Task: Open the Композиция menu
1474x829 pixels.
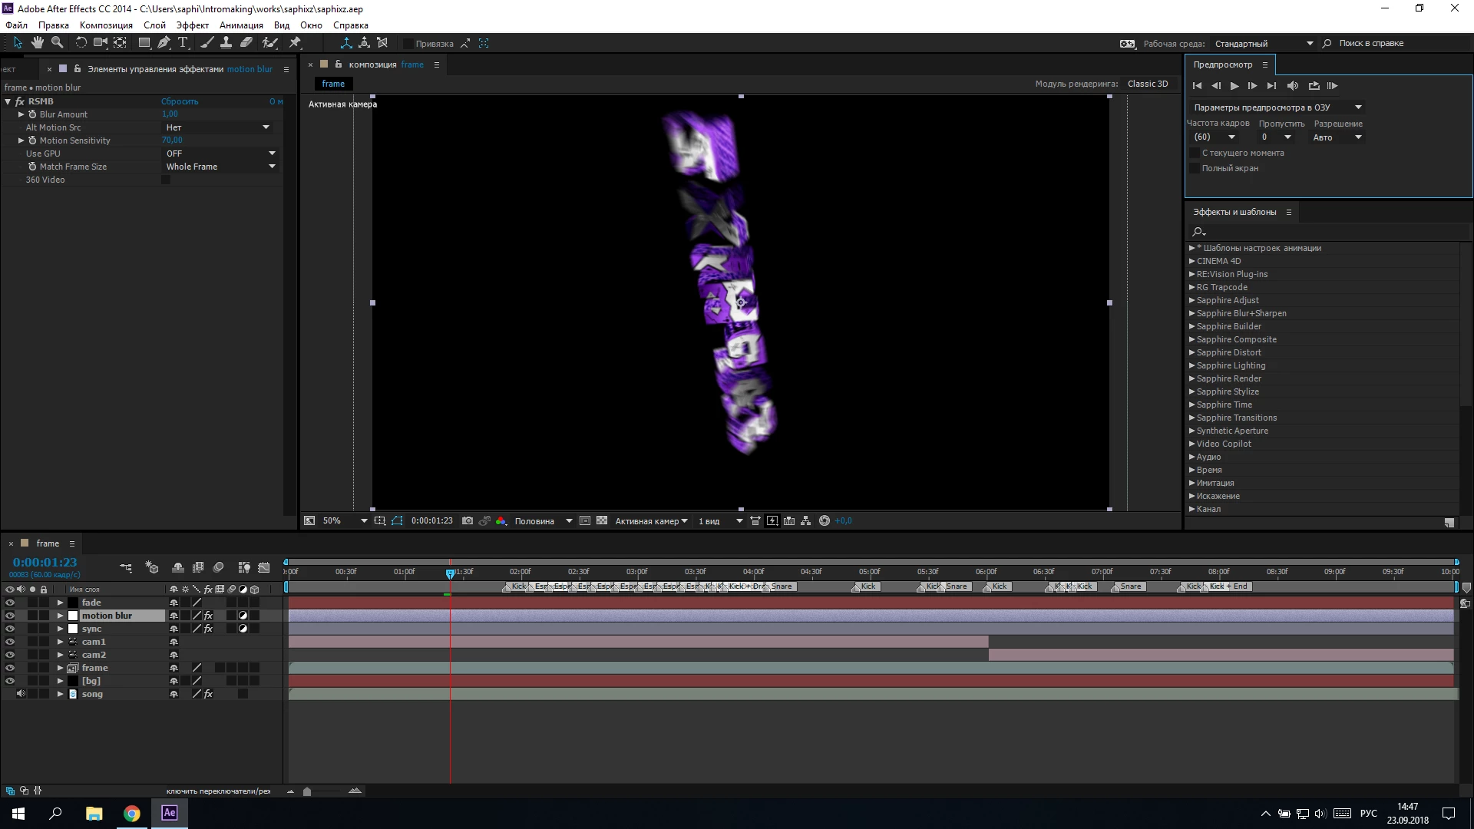Action: click(106, 25)
